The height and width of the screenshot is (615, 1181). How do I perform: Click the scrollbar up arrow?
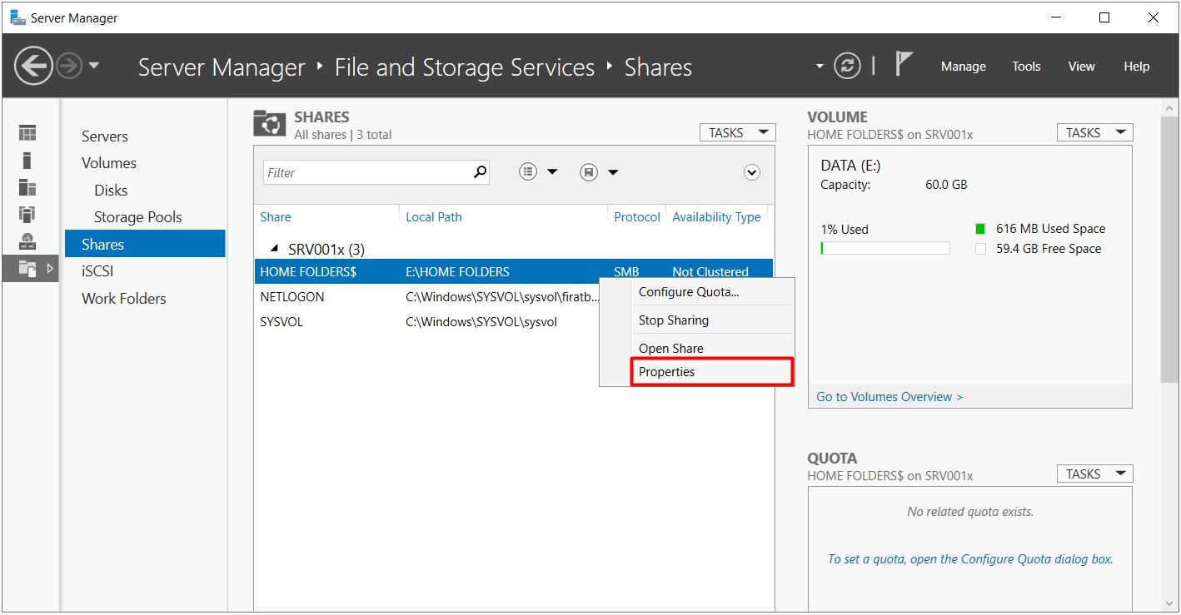[x=1169, y=107]
